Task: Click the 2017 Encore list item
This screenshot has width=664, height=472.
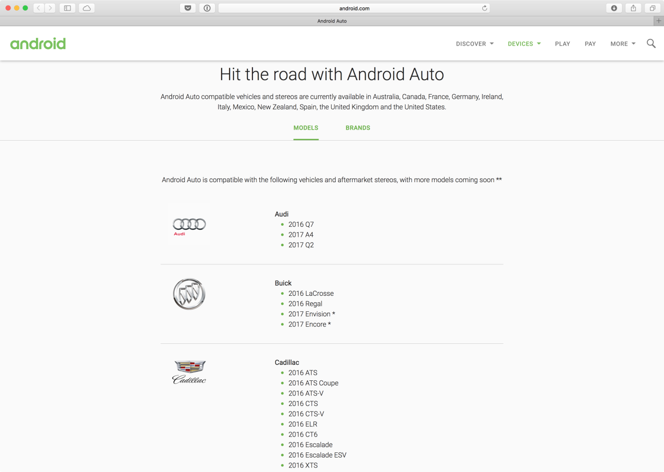Action: tap(309, 324)
